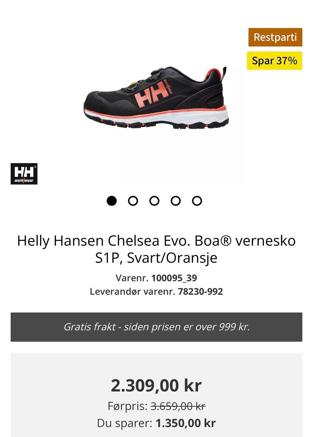Click the orange Restparti badge

[x=275, y=37]
